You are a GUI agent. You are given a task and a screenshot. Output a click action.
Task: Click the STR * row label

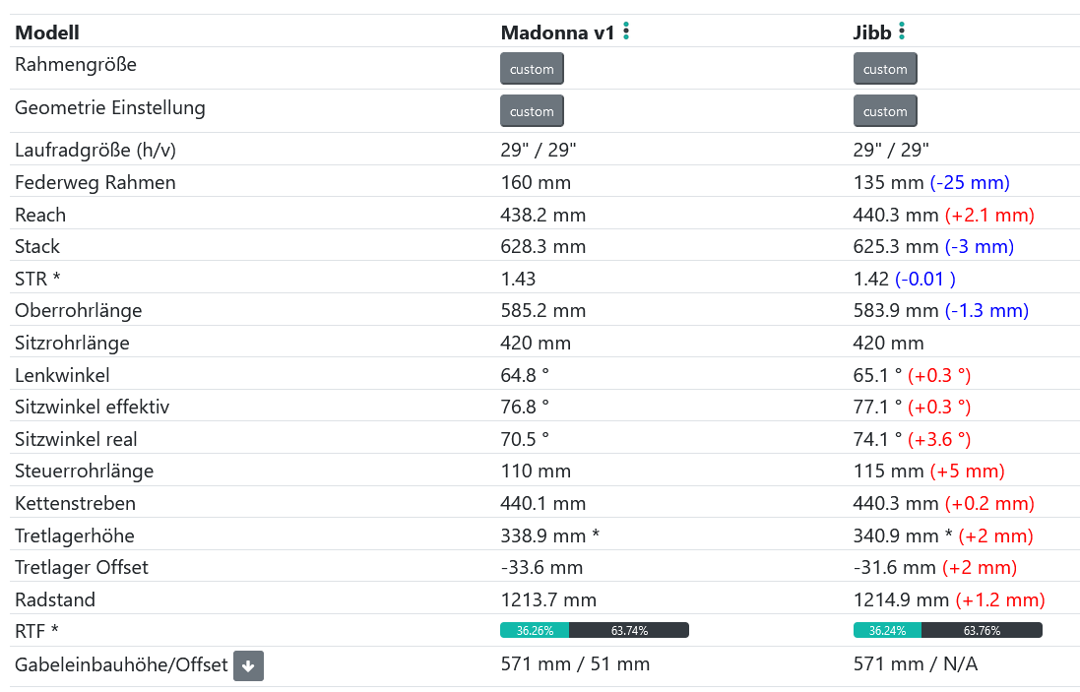pos(37,279)
